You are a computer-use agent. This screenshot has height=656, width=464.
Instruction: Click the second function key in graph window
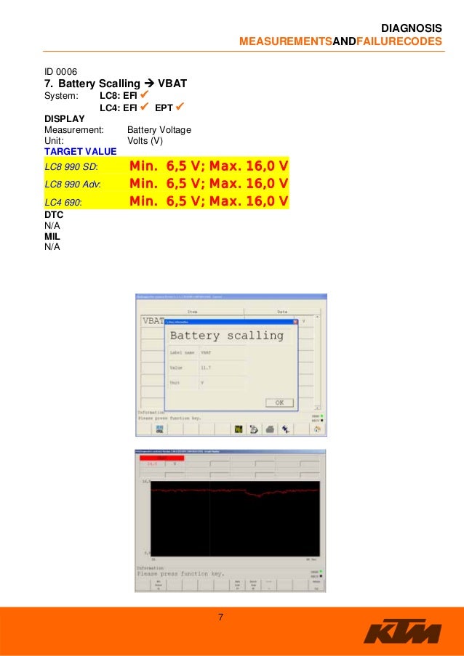point(159,585)
